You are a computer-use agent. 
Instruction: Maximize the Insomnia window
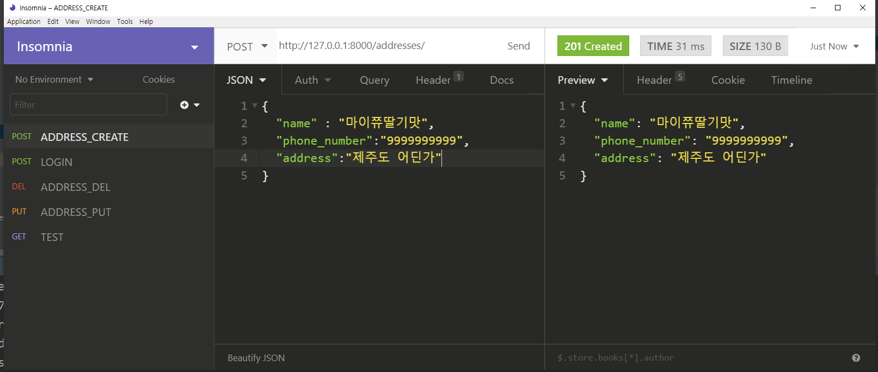(x=838, y=8)
